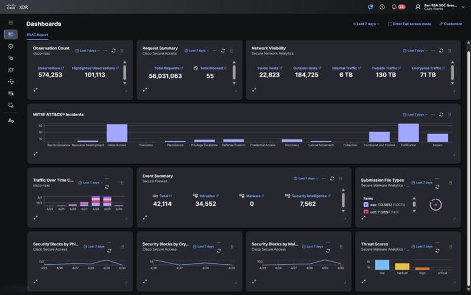The image size is (471, 295).
Task: Open the Dashboards icon in sidebar
Action: click(11, 34)
